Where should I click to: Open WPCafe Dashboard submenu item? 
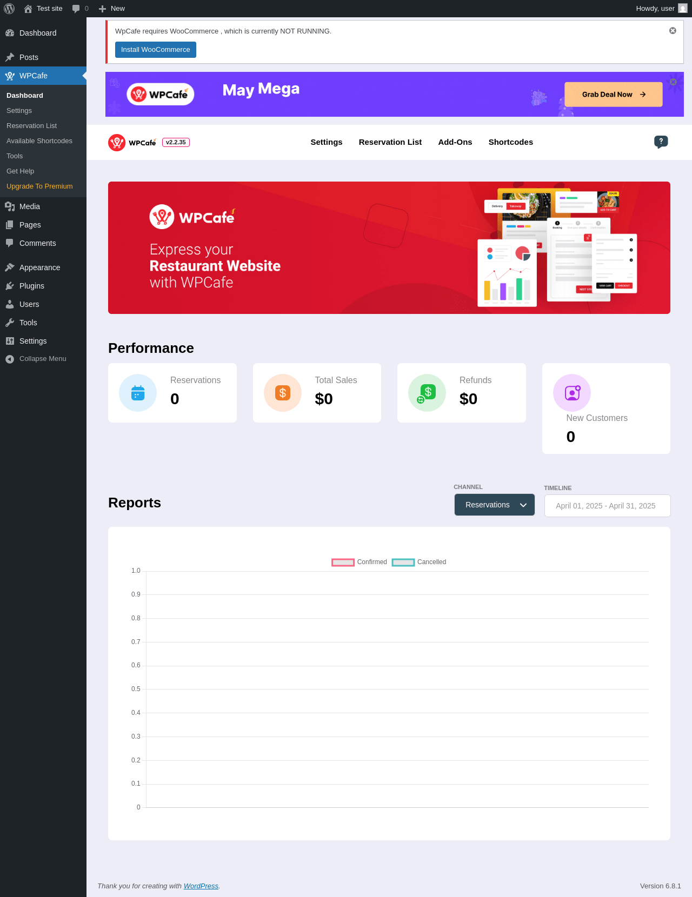tap(43, 96)
